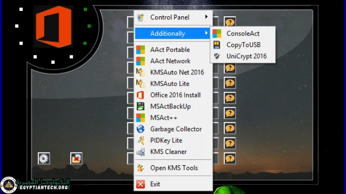Screen dimensions: 346x194
Task: Click the KMS Cleaner icon
Action: click(141, 152)
